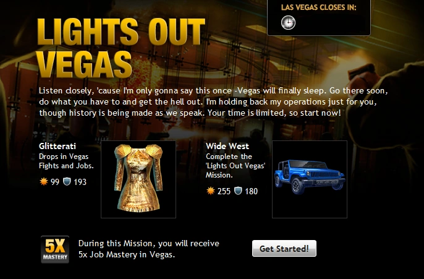
Task: Click the Las Vegas Closes In label
Action: (x=319, y=7)
